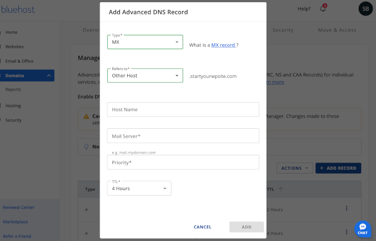This screenshot has height=241, width=376.
Task: Open the Marketplace link
Action: tap(15, 222)
